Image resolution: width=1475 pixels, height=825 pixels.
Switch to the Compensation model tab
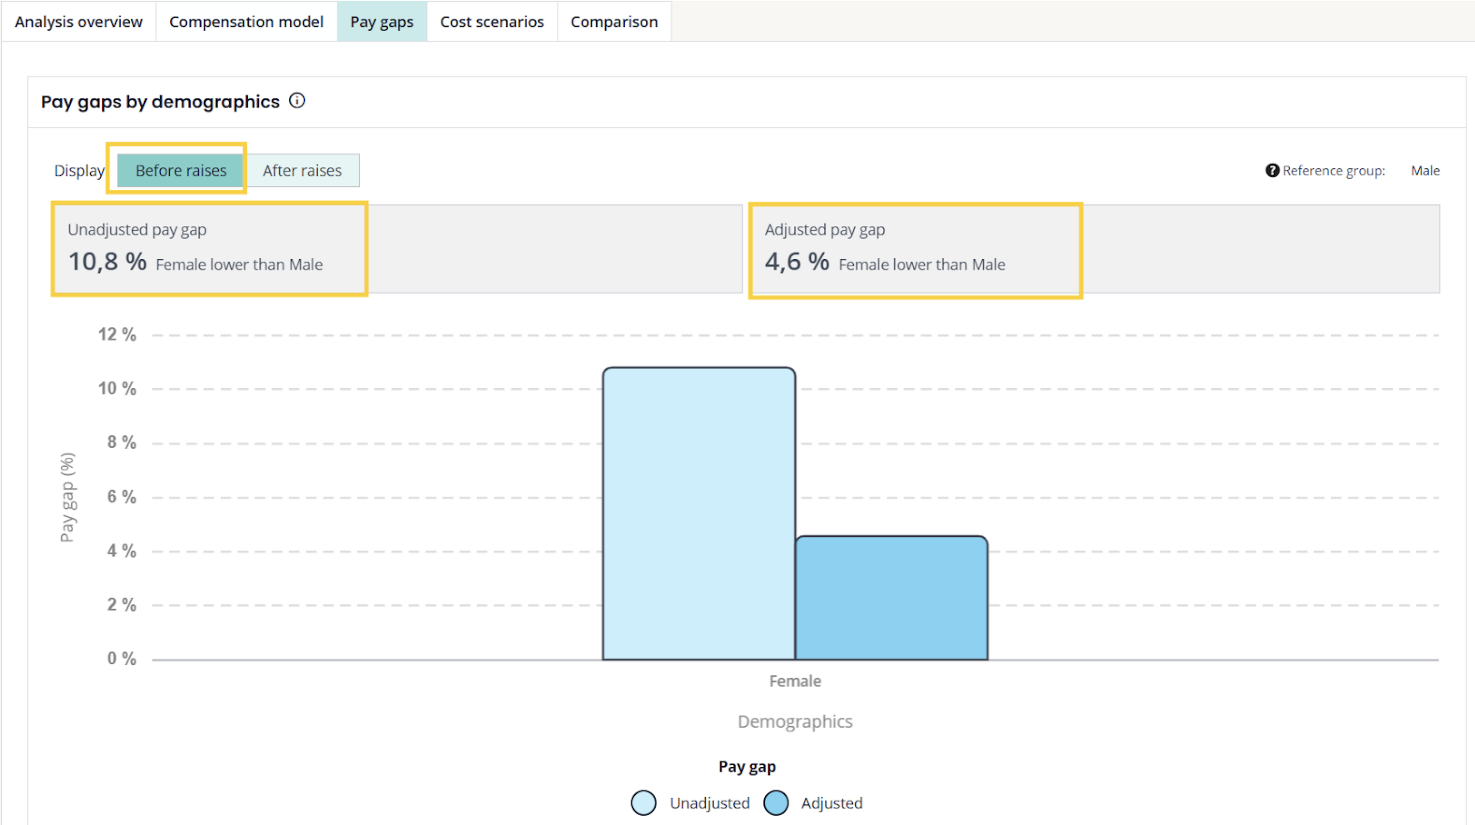coord(246,22)
